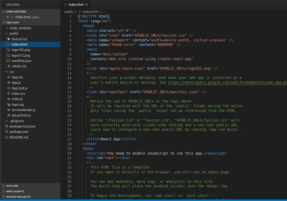Open index.css file
This screenshot has width=287, height=201.
click(x=18, y=94)
